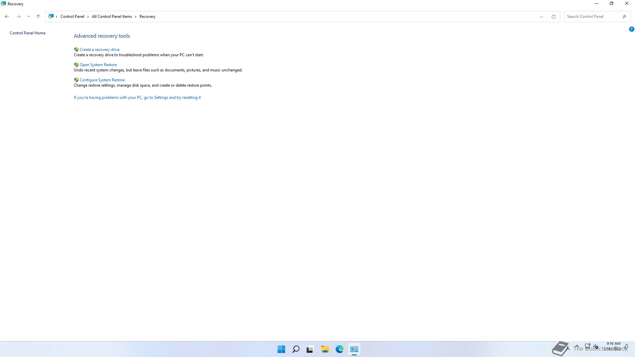Open the Windows Start menu
Viewport: 635px width, 357px height.
click(x=281, y=349)
